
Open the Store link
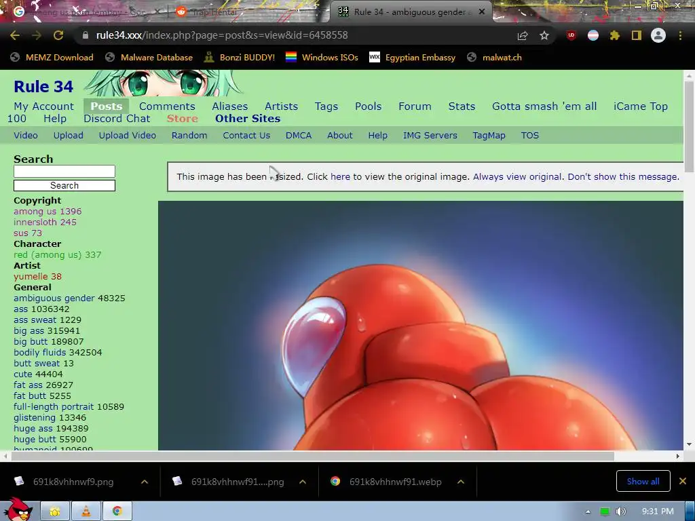[182, 119]
